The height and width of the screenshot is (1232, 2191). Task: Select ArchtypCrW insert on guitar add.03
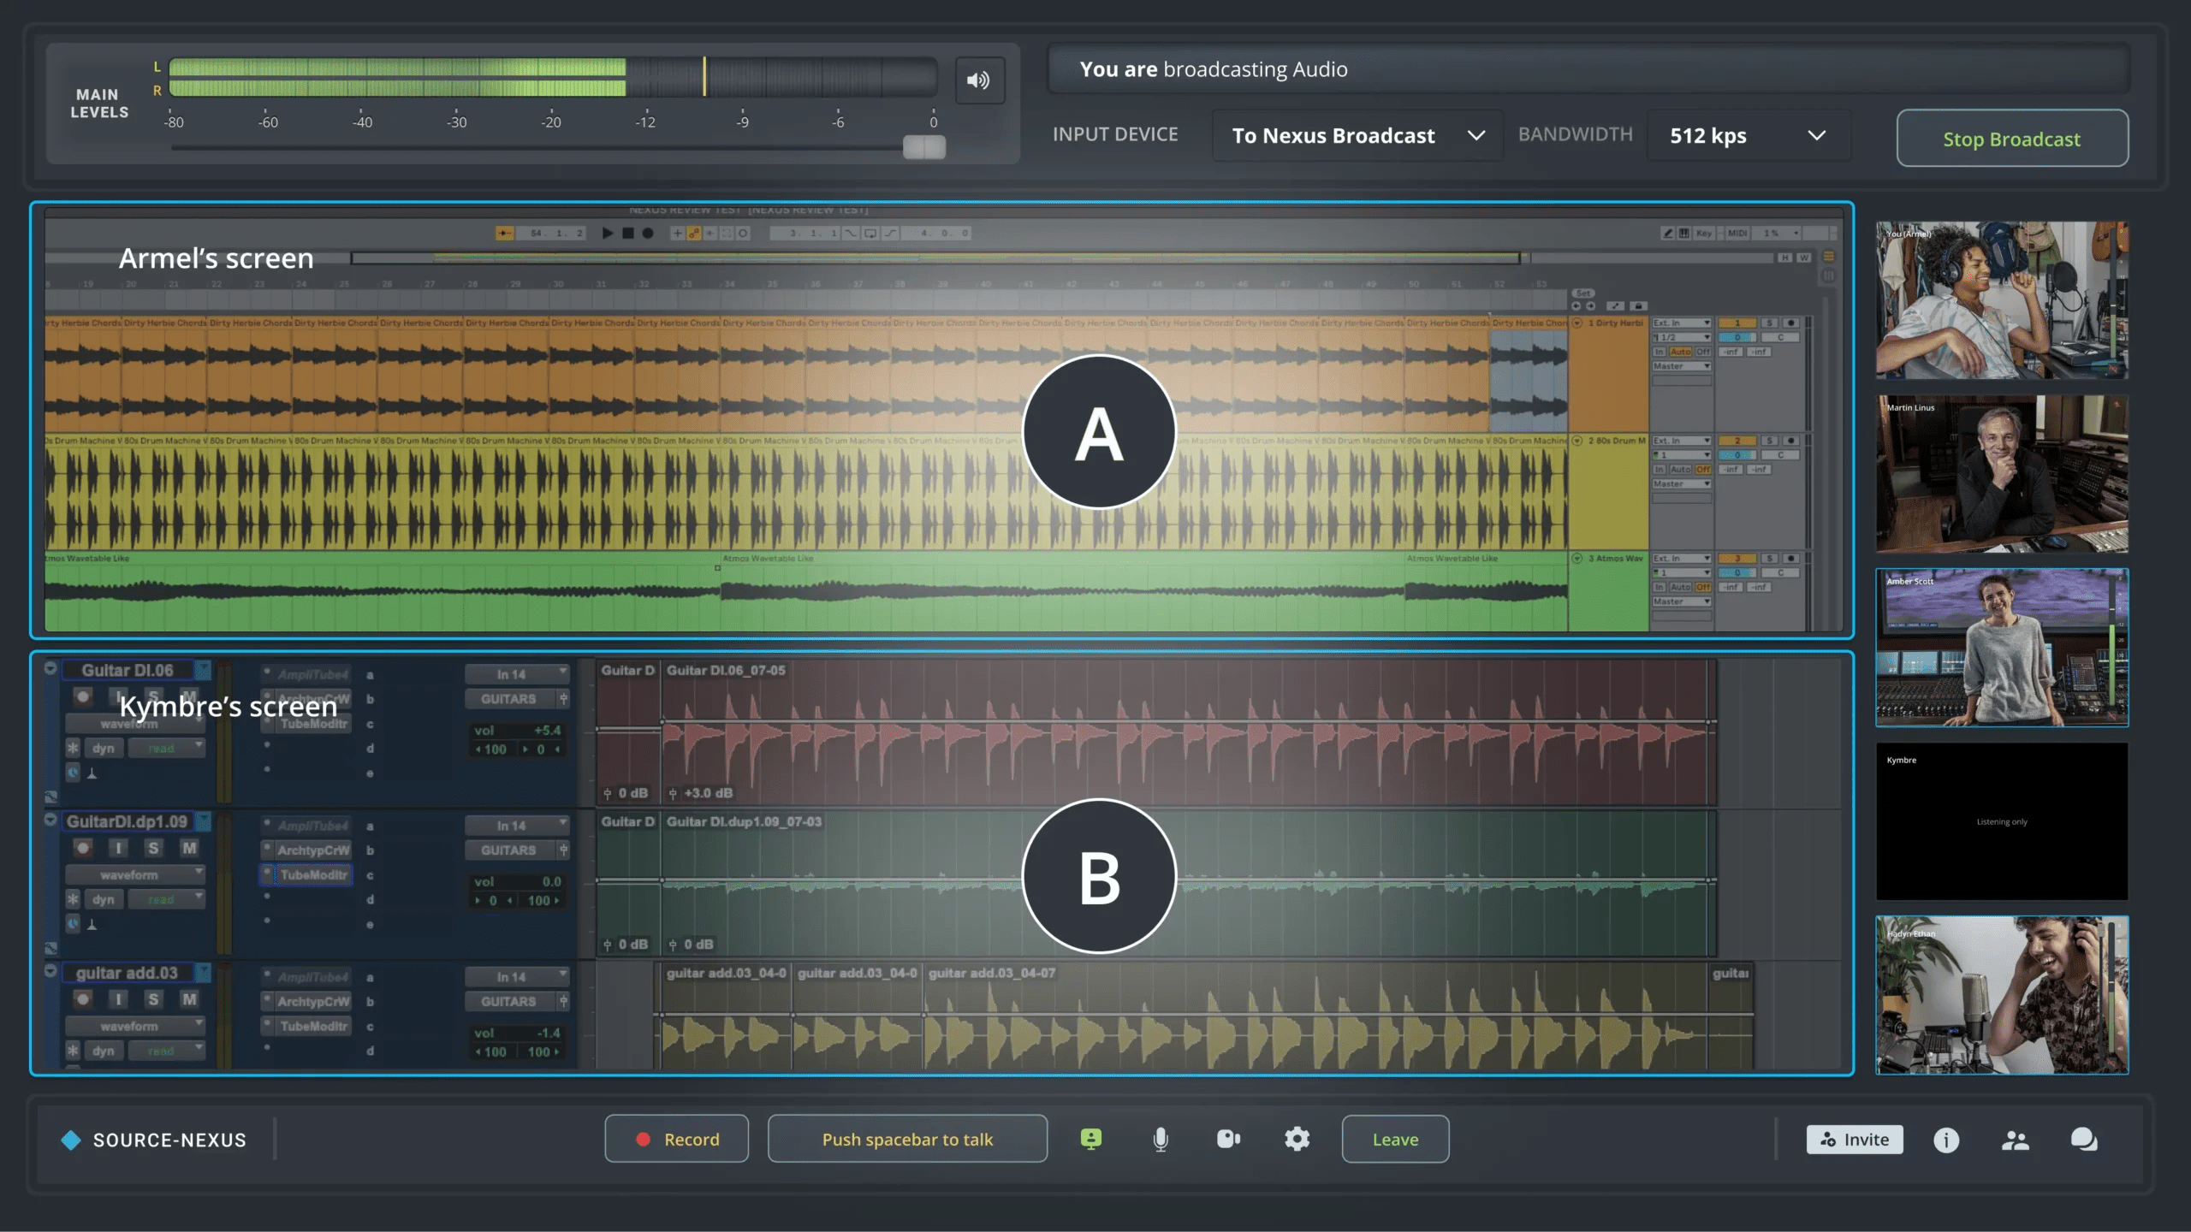(312, 1001)
